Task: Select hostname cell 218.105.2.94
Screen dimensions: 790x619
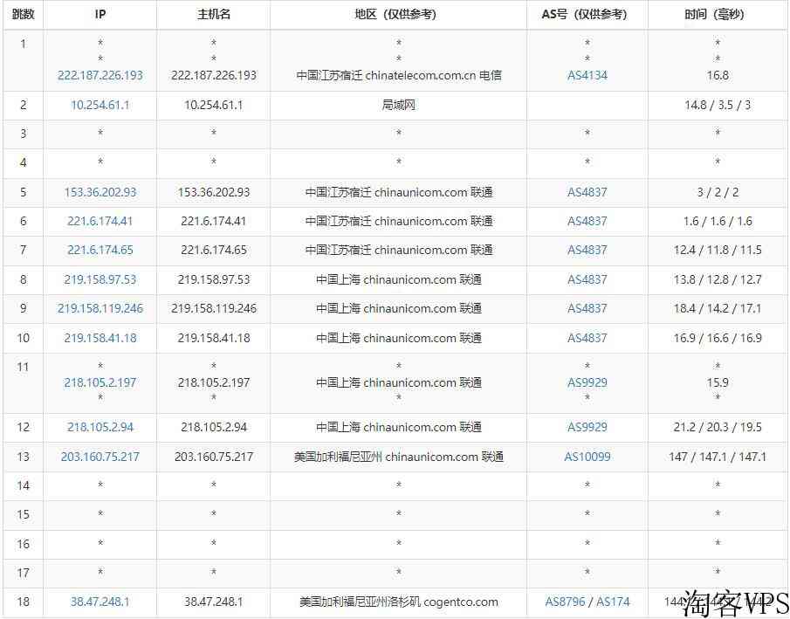Action: pyautogui.click(x=214, y=428)
